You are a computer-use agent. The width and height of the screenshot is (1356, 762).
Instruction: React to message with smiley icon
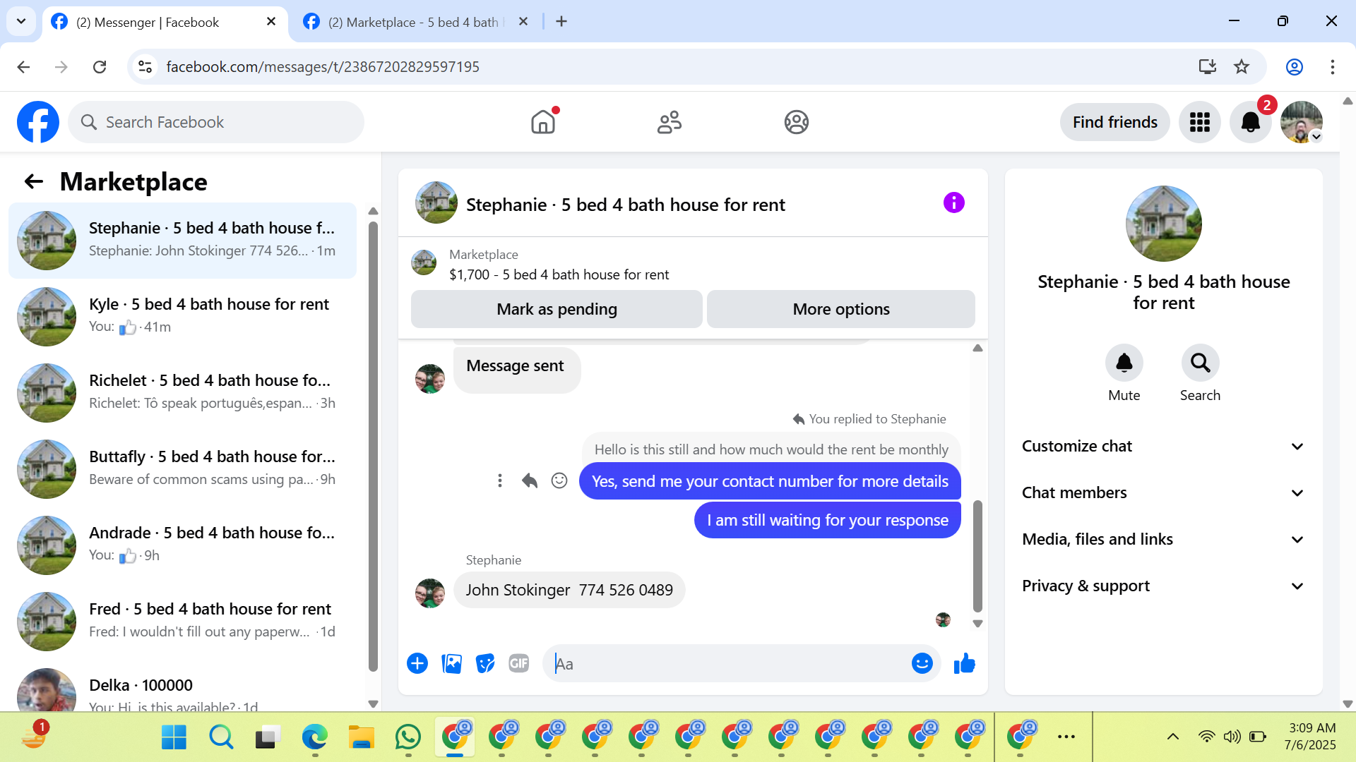559,480
